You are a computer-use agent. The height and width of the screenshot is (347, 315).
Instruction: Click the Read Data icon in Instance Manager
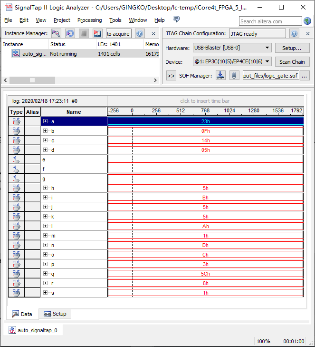coord(97,33)
